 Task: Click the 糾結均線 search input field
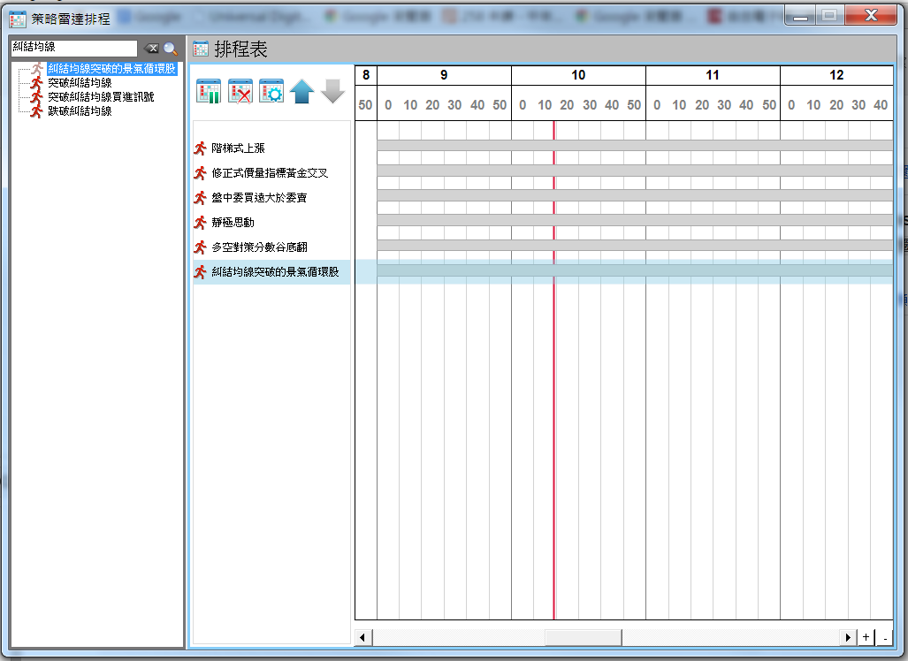(74, 48)
